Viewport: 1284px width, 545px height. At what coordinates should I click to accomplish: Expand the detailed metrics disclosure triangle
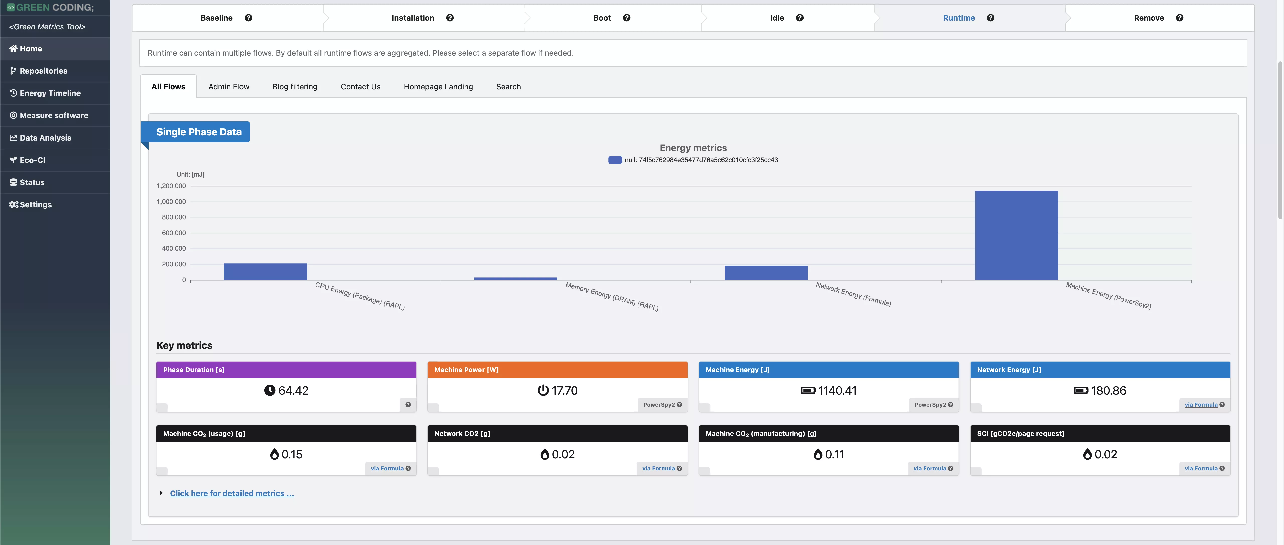pyautogui.click(x=161, y=493)
